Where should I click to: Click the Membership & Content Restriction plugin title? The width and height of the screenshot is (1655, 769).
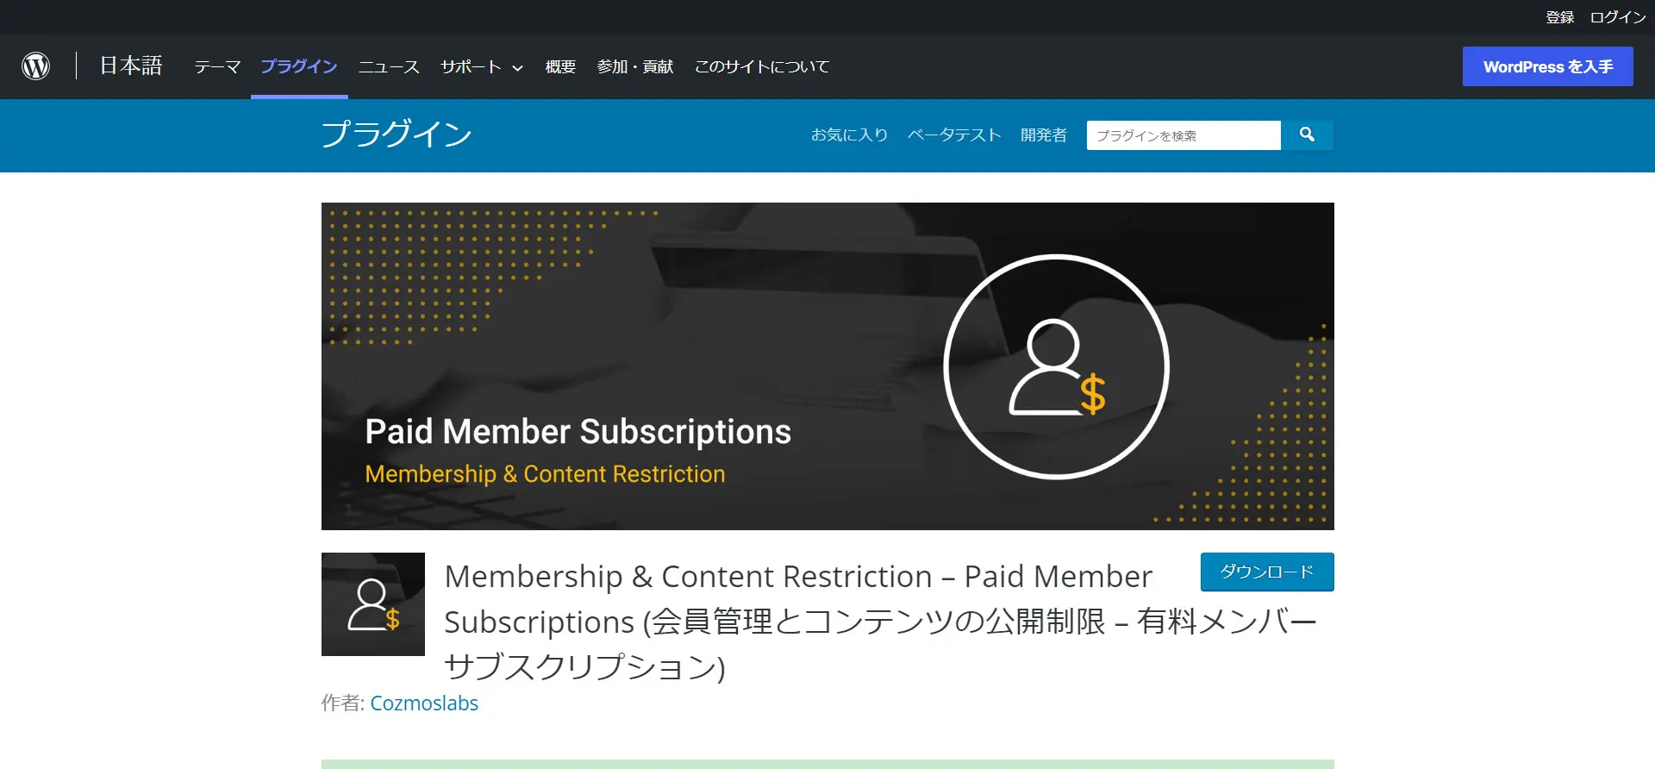880,621
